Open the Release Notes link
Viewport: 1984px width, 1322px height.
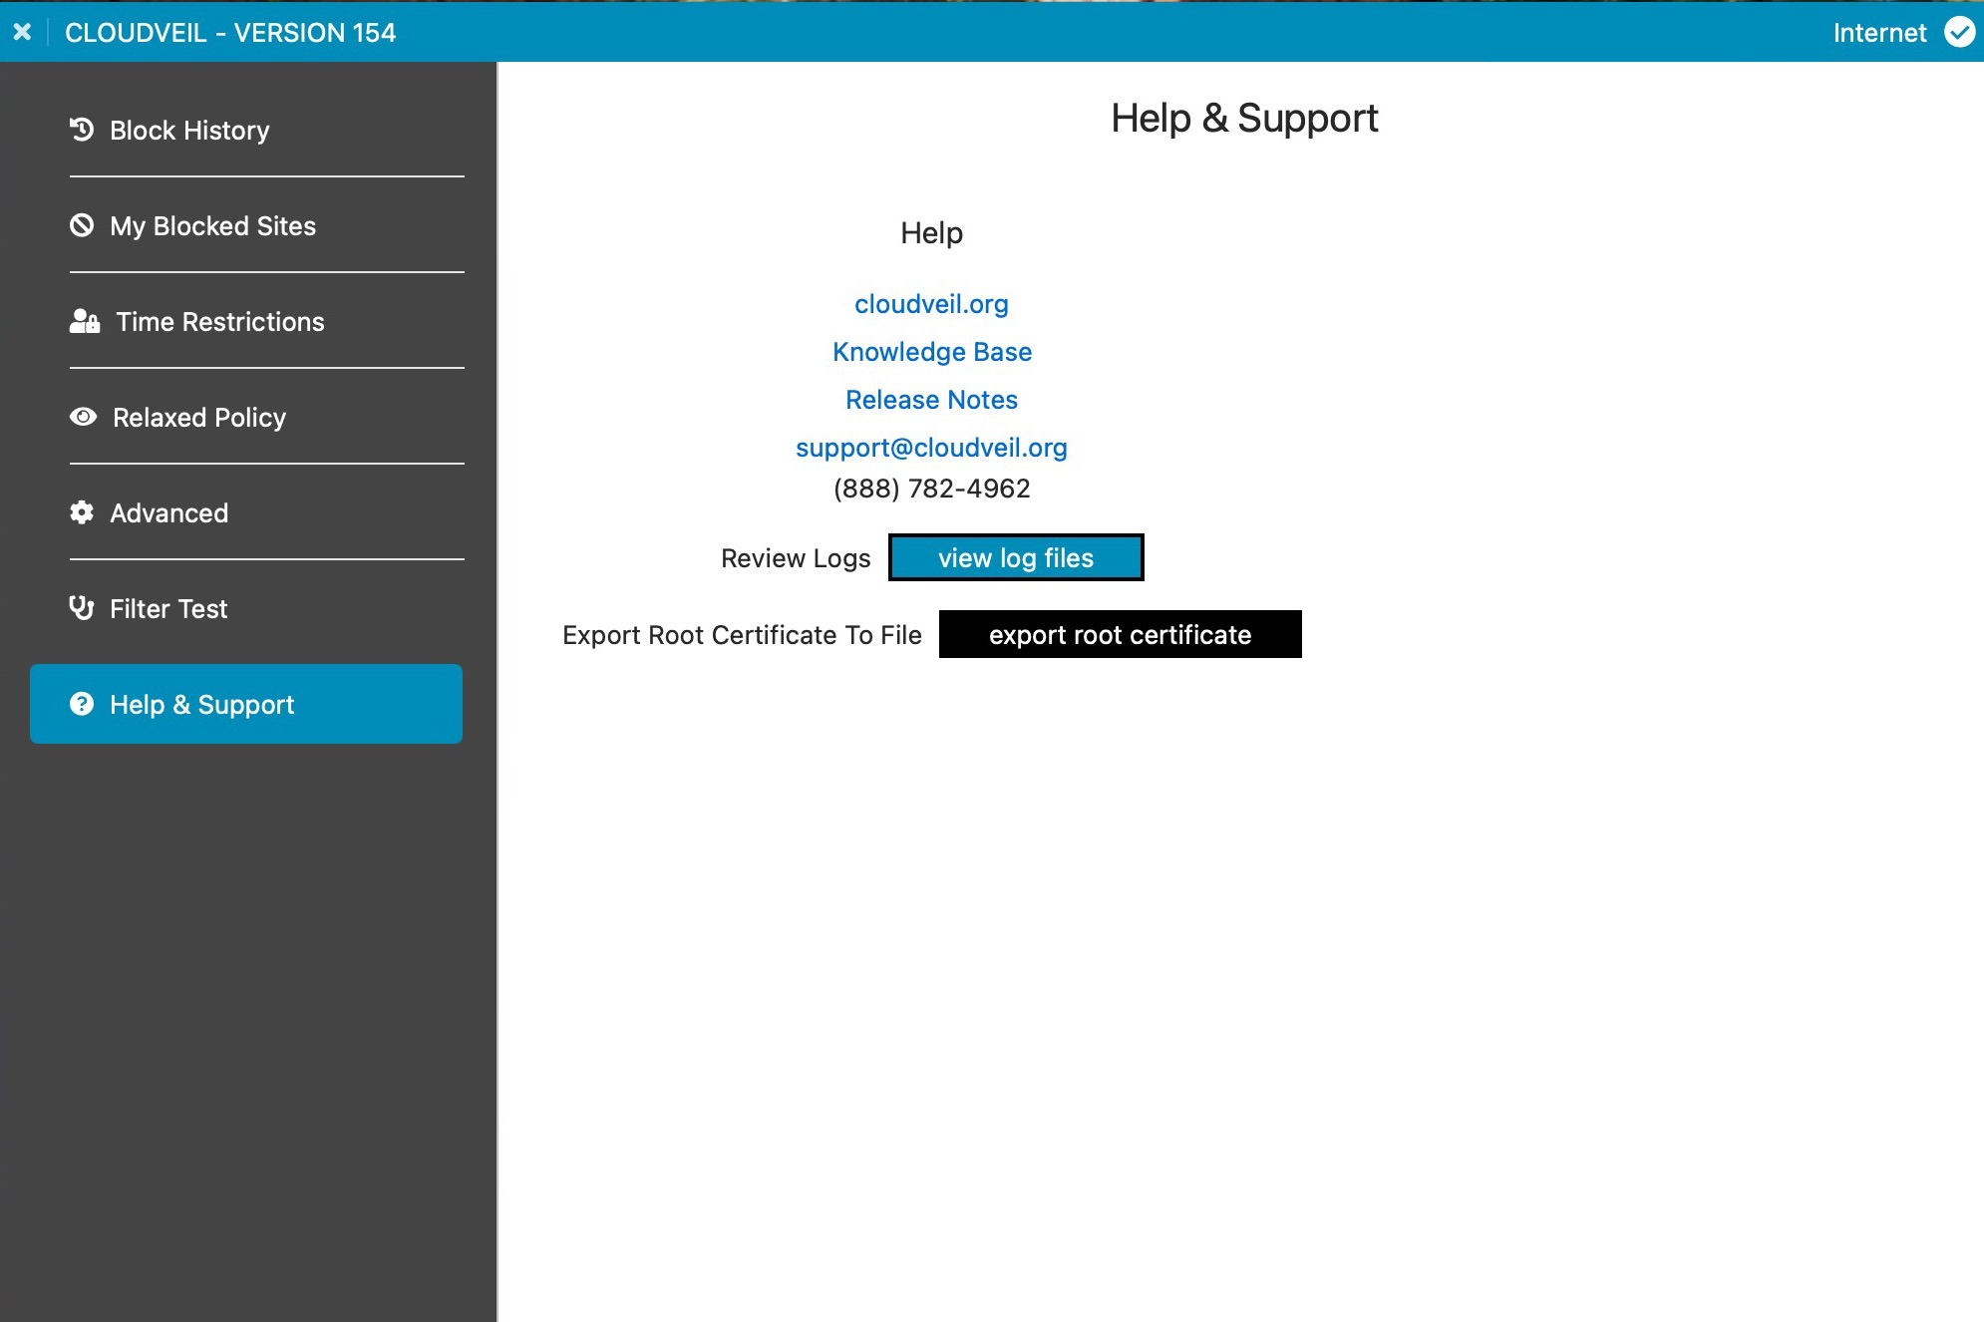931,400
